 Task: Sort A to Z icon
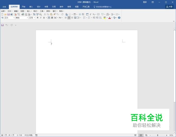point(100,18)
